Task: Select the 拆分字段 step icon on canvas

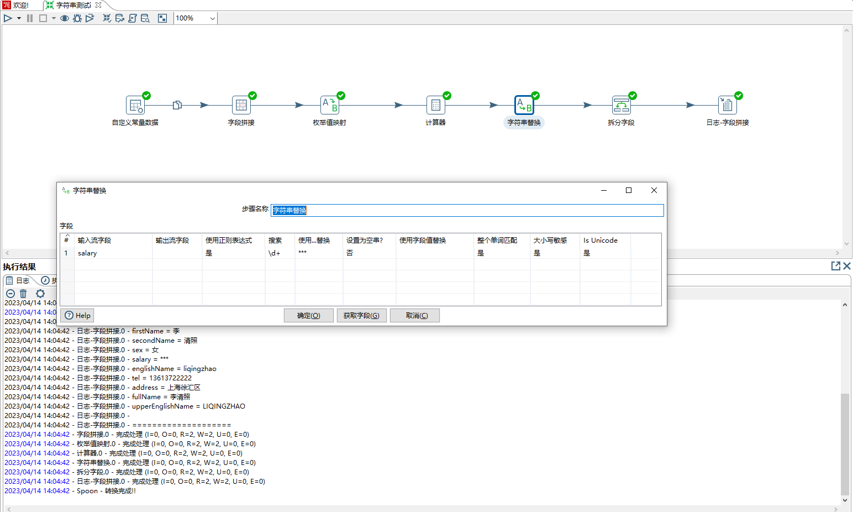Action: [621, 105]
